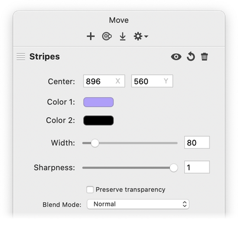Enable Preserve transparency checkbox
This screenshot has width=238, height=233.
coord(90,190)
